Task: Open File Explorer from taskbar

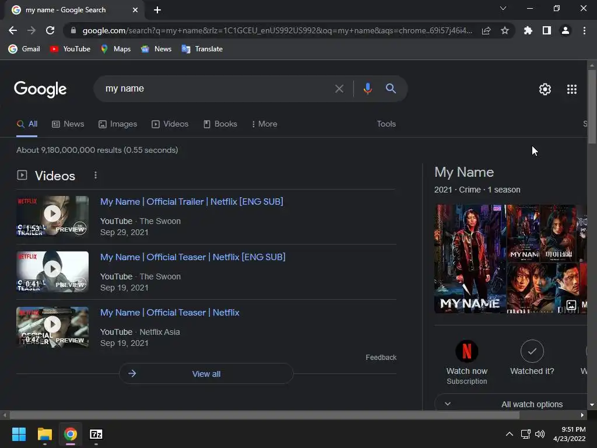Action: pyautogui.click(x=44, y=434)
